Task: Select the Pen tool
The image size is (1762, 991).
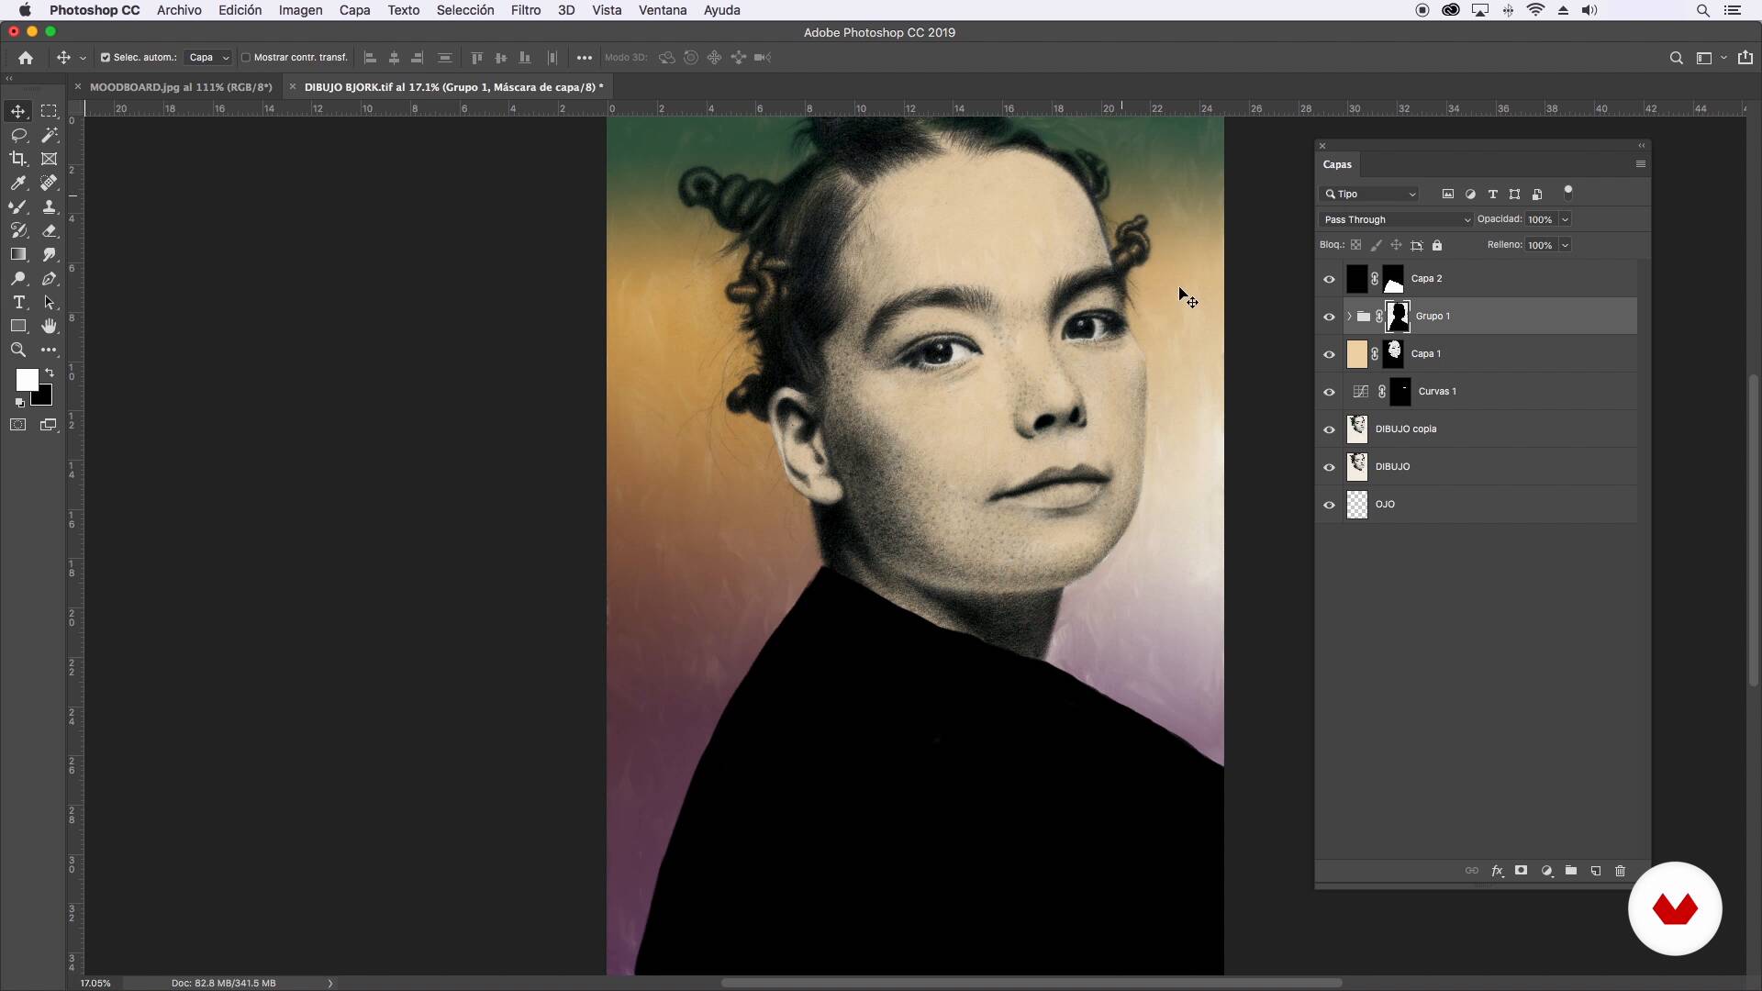Action: 50,278
